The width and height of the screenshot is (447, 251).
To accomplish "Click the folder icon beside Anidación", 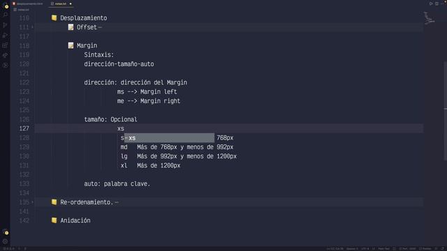I will click(x=54, y=220).
